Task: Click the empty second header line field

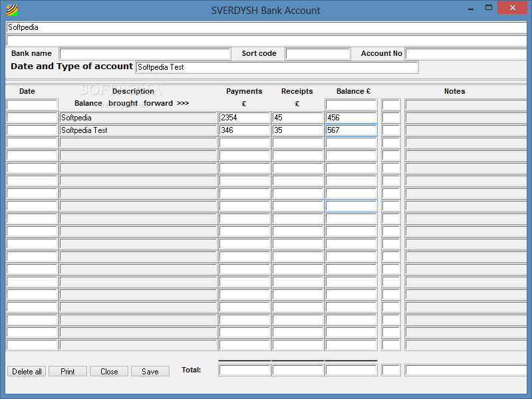Action: [x=267, y=41]
